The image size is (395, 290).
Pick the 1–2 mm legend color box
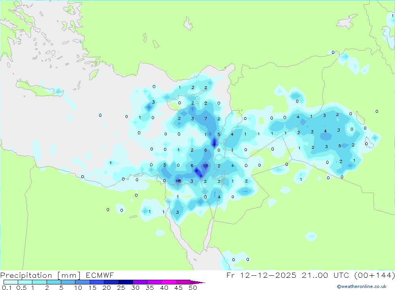tap(39, 282)
